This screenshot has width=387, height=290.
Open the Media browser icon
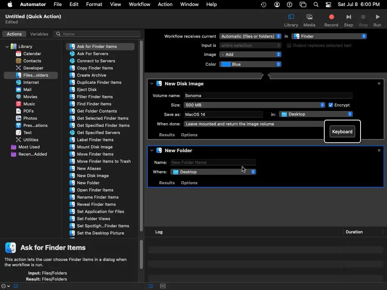pos(309,17)
